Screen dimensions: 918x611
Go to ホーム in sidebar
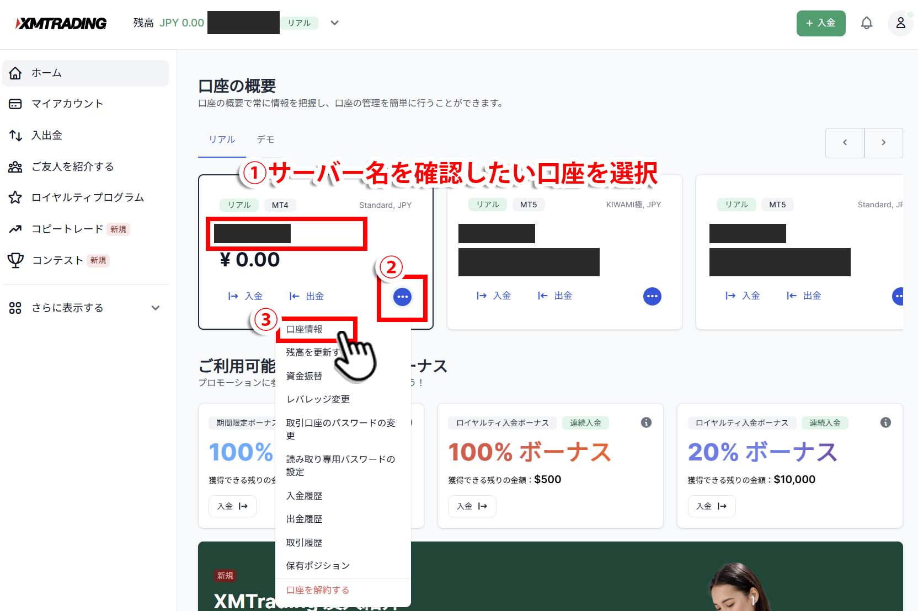86,73
